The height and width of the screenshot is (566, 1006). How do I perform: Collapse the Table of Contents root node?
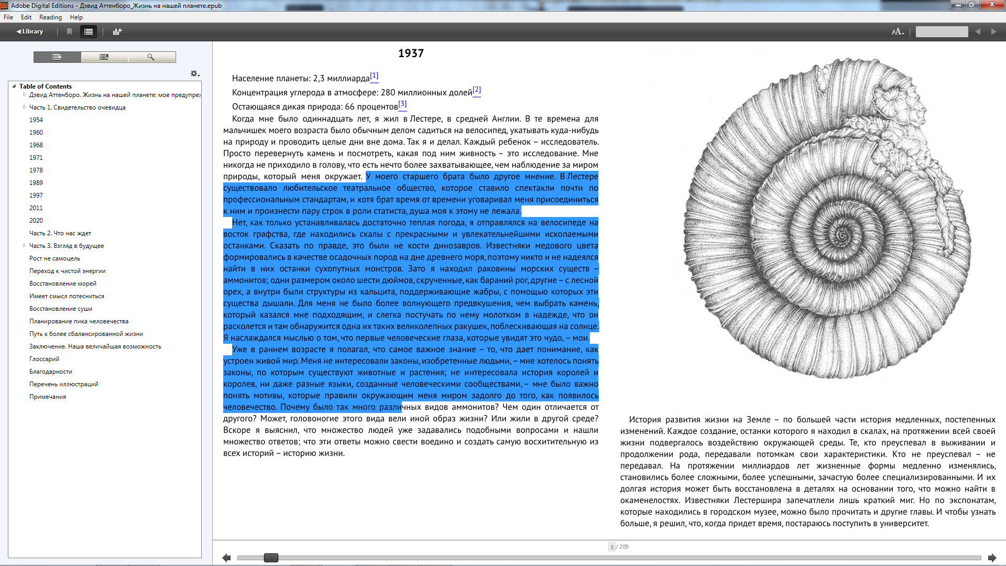pyautogui.click(x=14, y=86)
